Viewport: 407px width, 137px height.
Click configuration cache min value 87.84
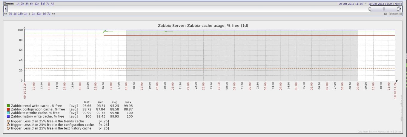tap(101, 109)
